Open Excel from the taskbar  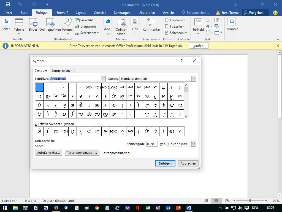point(148,208)
